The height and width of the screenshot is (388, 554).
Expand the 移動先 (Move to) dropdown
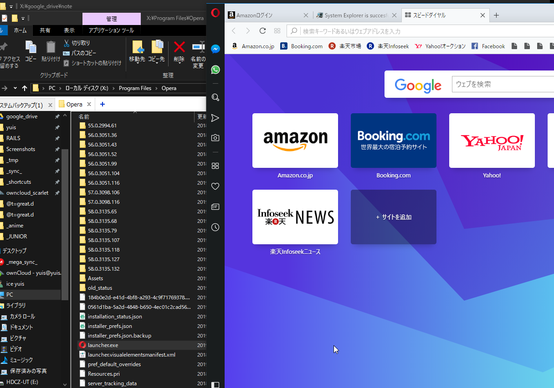click(x=137, y=62)
